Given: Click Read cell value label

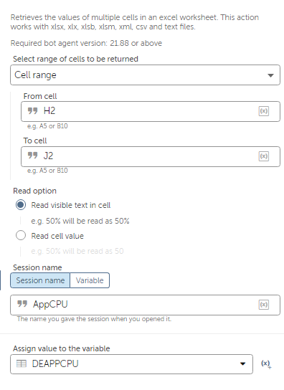Looking at the screenshot, I should coord(57,236).
